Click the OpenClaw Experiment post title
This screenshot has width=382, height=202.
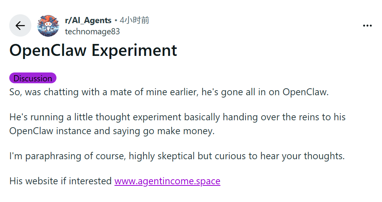pyautogui.click(x=93, y=50)
